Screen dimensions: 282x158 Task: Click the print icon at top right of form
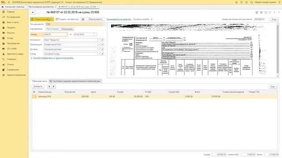click(x=261, y=12)
